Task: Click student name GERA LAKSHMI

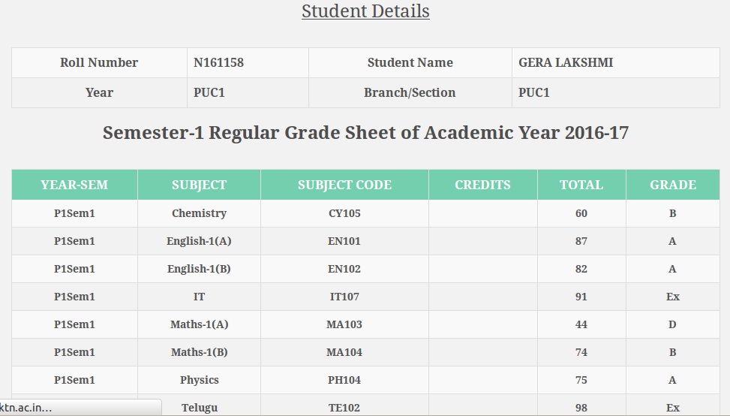Action: (566, 62)
